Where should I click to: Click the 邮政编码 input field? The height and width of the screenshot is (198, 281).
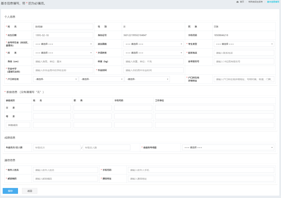[x=65, y=179]
